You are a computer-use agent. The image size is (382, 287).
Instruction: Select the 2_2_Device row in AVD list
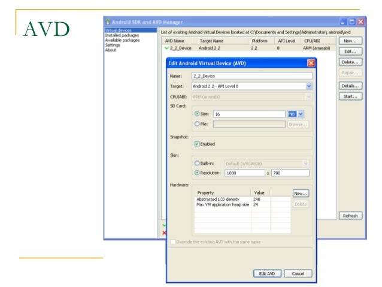point(248,48)
